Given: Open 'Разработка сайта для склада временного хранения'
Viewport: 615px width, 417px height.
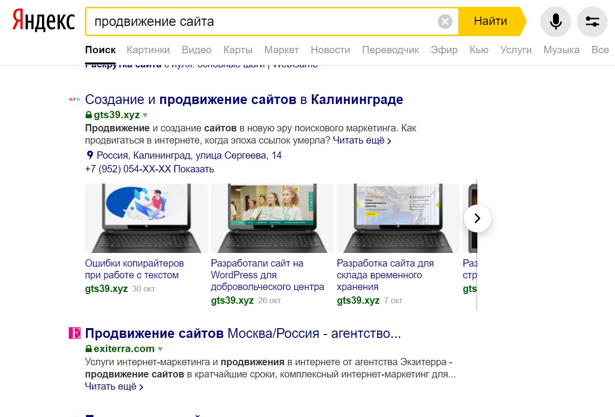Looking at the screenshot, I should [x=385, y=275].
